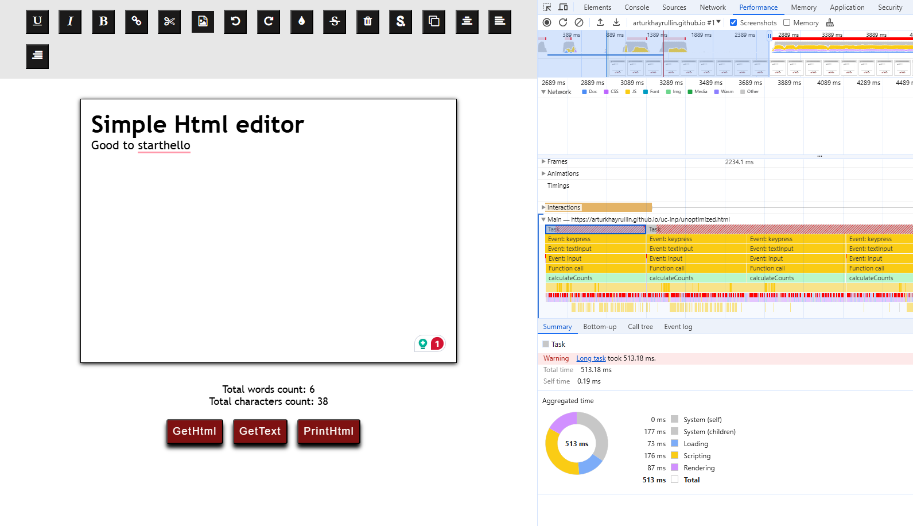
Task: Open the arturkhayrullin.github.io #1 recording dropdown
Action: (x=677, y=22)
